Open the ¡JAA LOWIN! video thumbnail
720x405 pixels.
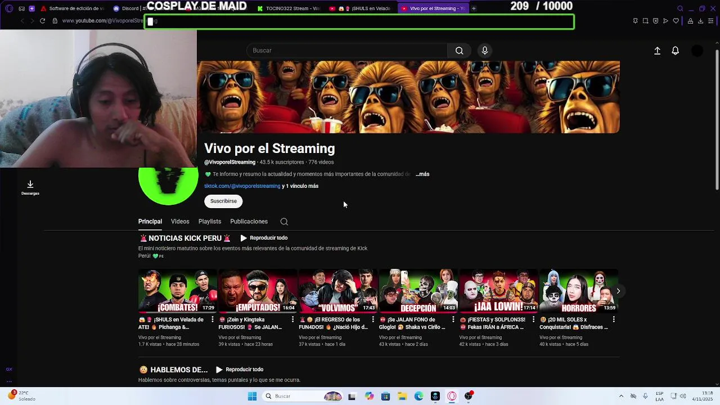point(498,291)
